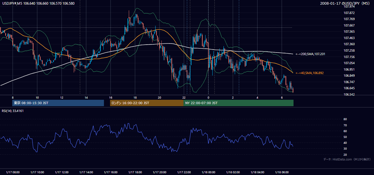The image size is (374, 175).
Task: Click price axis value 106.951
Action: click(349, 69)
